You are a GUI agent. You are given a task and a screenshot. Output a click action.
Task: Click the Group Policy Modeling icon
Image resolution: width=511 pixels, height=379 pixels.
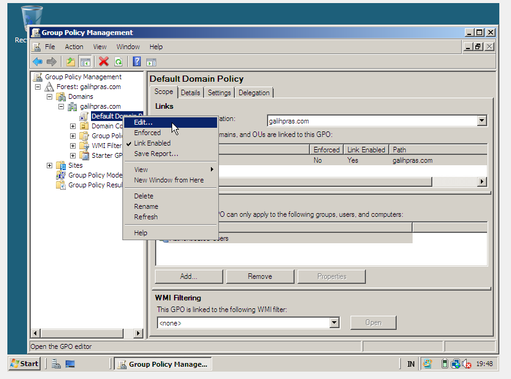tap(61, 175)
